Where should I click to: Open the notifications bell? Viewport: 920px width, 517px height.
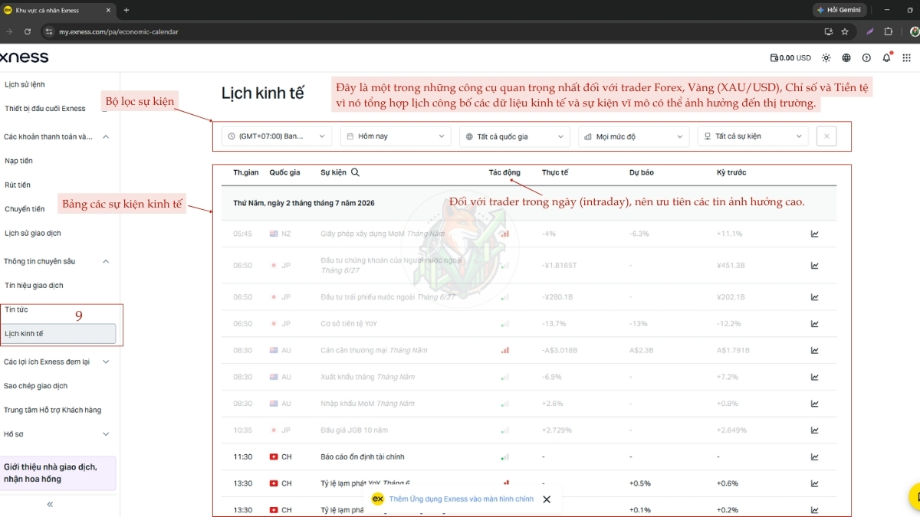pyautogui.click(x=887, y=57)
